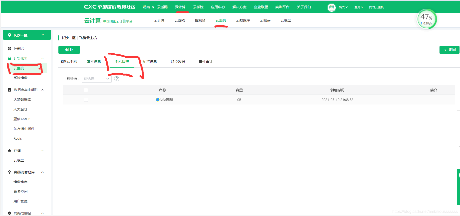This screenshot has width=460, height=216.
Task: Open 东方通中间件 in the sidebar
Action: pyautogui.click(x=24, y=129)
